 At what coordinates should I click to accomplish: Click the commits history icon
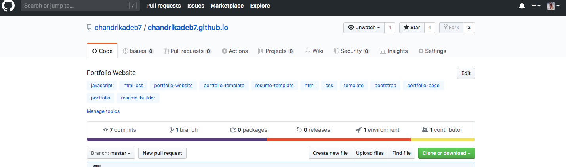pos(105,130)
